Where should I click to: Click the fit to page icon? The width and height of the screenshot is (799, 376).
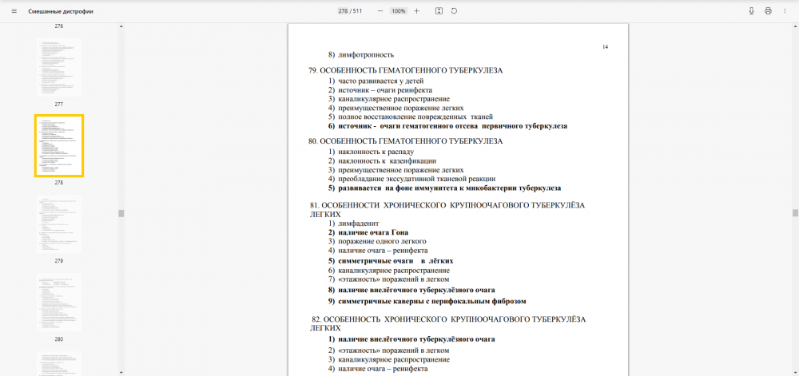tap(439, 11)
